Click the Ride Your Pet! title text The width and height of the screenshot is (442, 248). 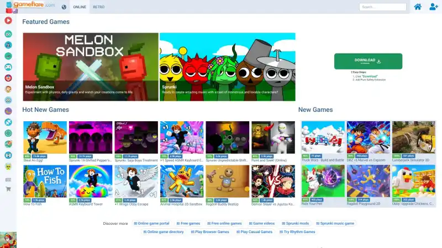[x=312, y=203]
